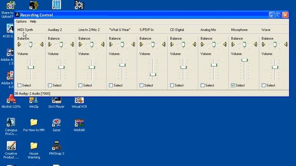This screenshot has width=296, height=166.
Task: Open Canopus ProCoder desktop shortcut
Action: (11, 126)
